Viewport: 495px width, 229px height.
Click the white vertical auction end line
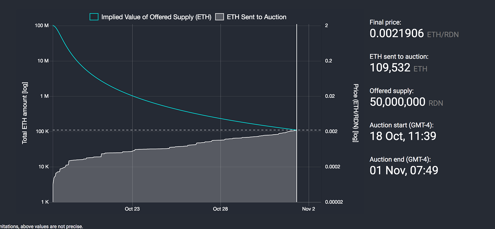pyautogui.click(x=297, y=77)
